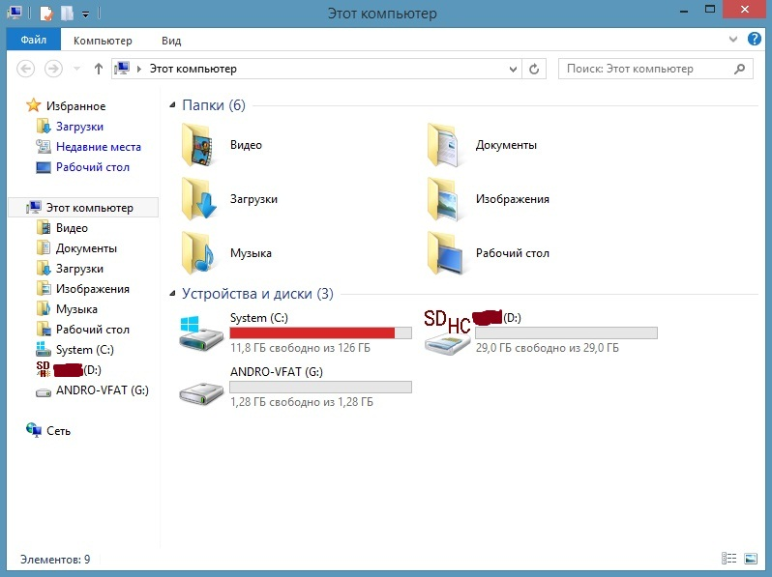
Task: Select Сеть in the navigation pane
Action: point(58,431)
